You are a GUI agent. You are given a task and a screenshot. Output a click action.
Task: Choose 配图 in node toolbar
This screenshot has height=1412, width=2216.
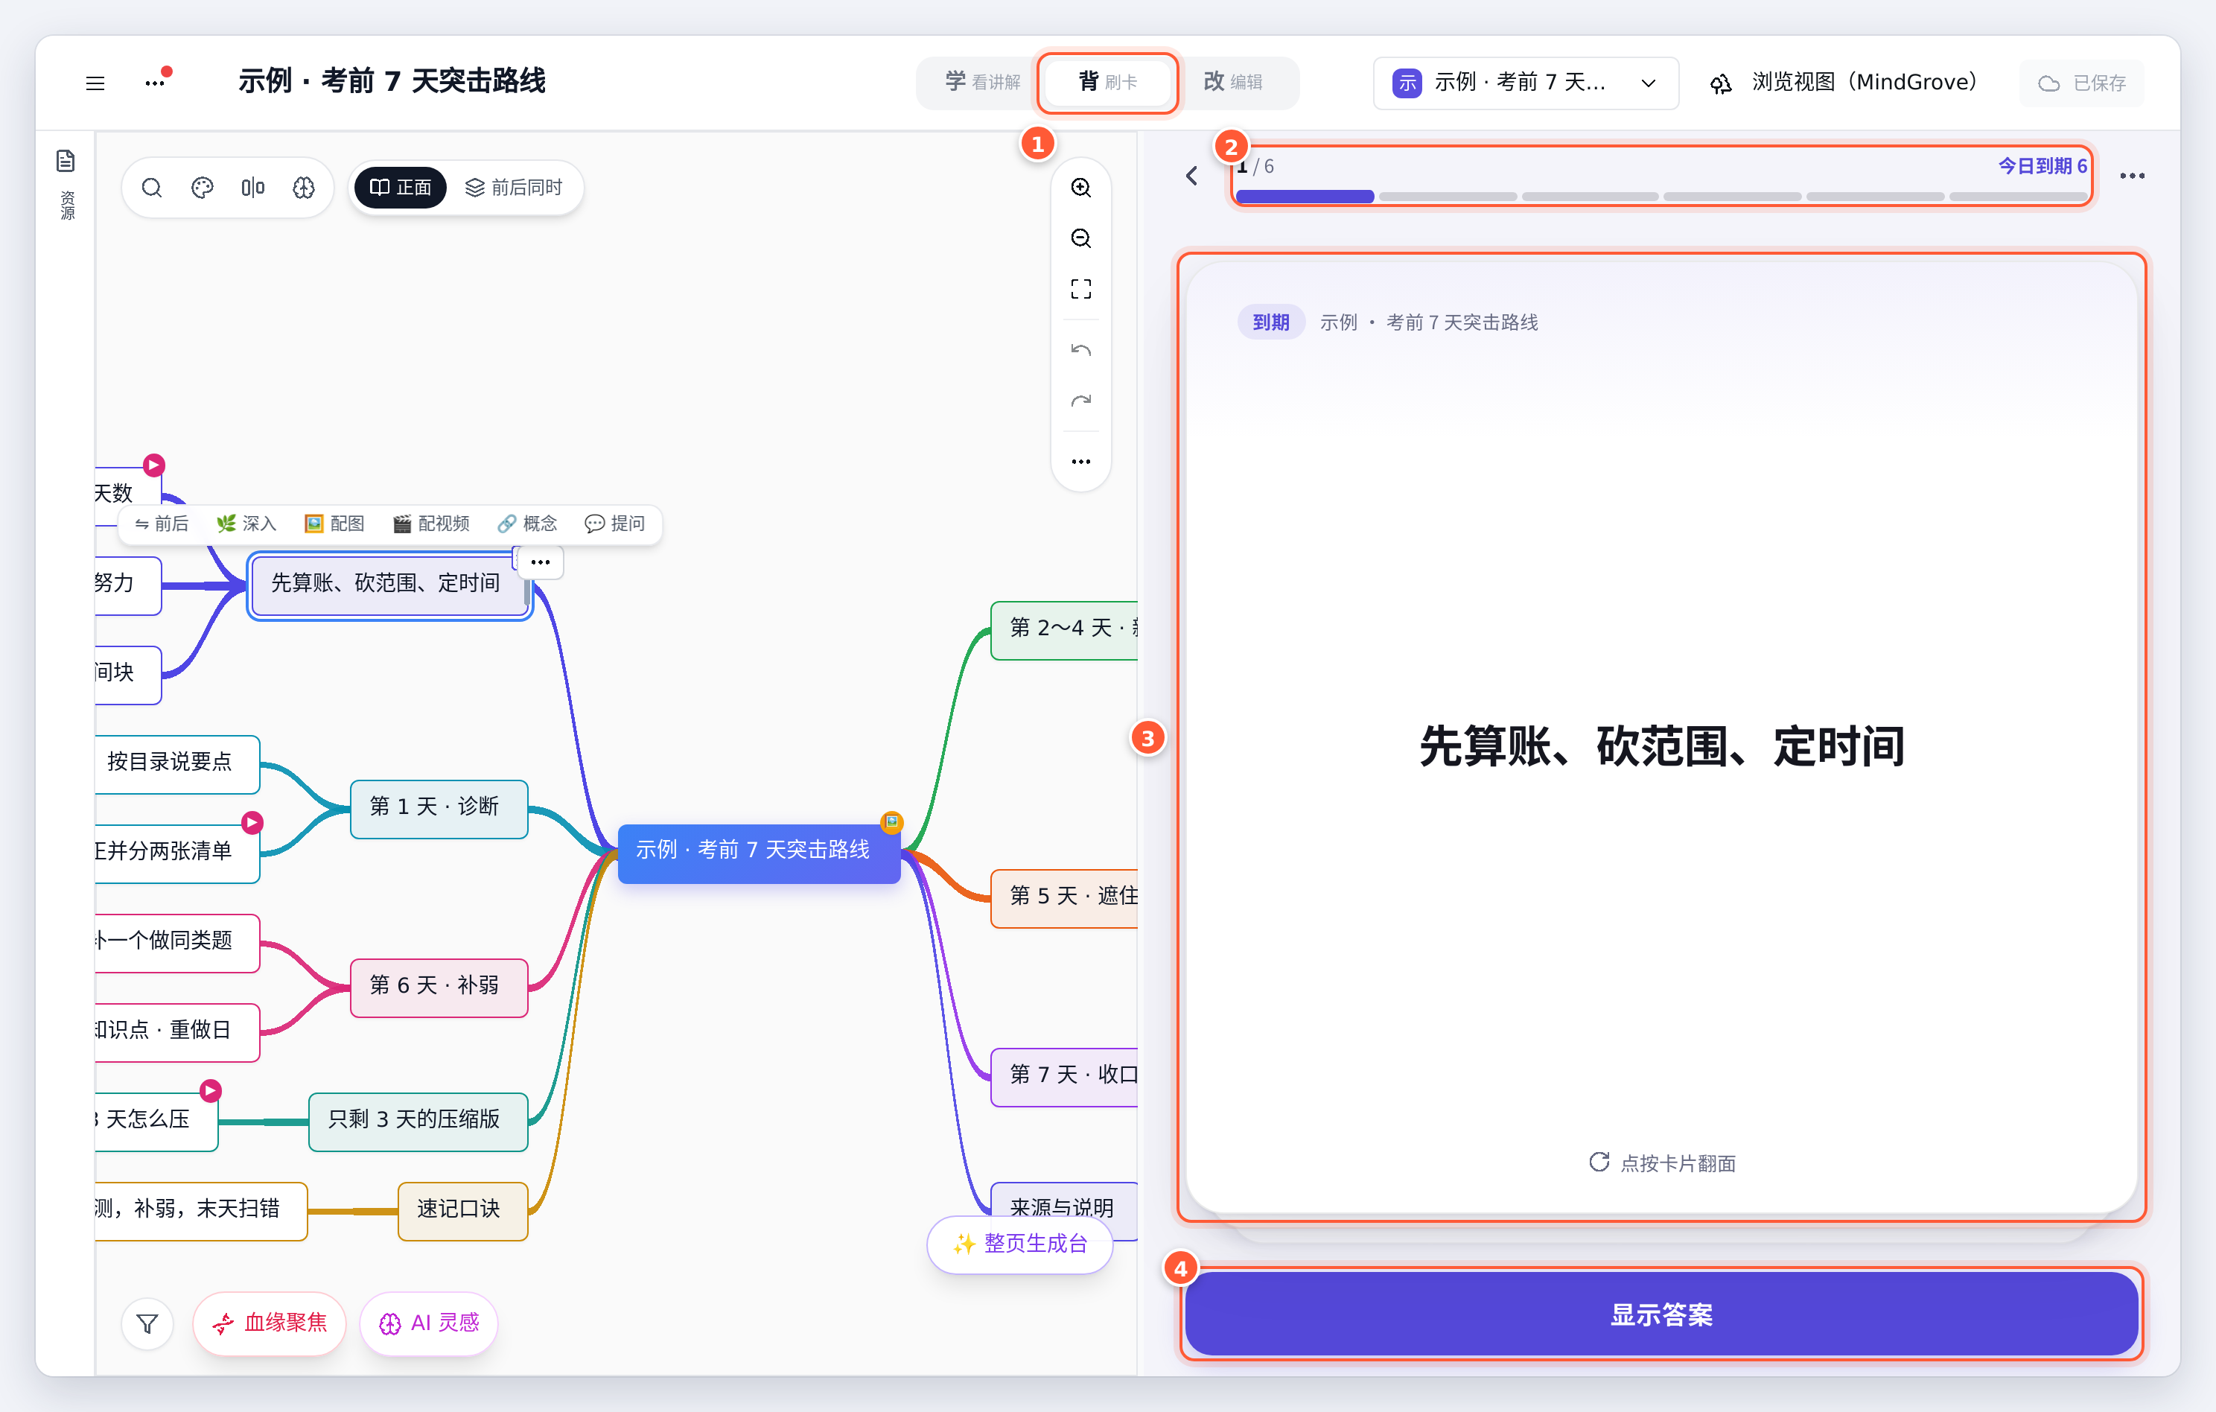tap(335, 524)
